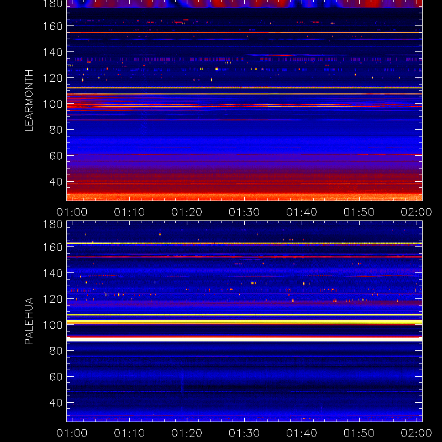Click the 80 tick label on PALEHUA plot
This screenshot has width=442, height=442.
[x=56, y=351]
